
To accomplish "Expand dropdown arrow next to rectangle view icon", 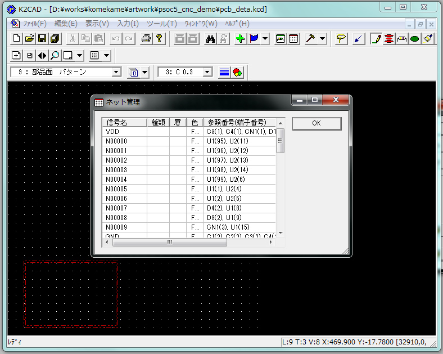I will coord(80,55).
